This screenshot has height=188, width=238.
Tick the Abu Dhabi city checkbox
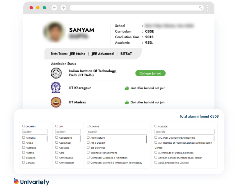pyautogui.click(x=57, y=143)
